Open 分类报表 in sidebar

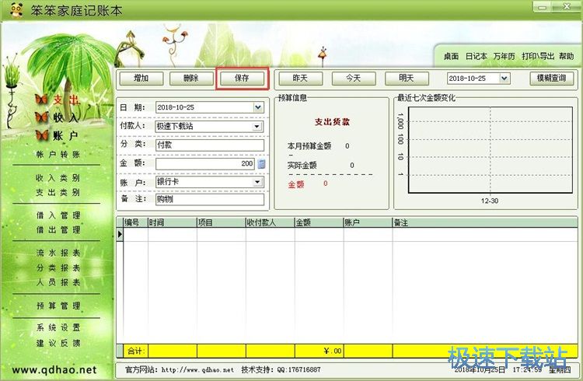click(58, 267)
